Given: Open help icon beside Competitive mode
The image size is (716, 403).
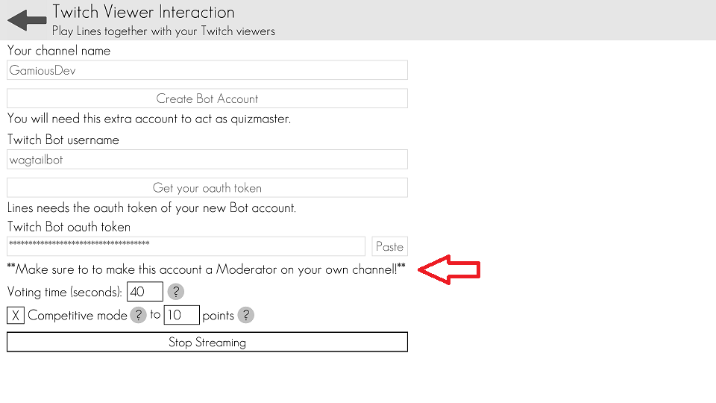Looking at the screenshot, I should pyautogui.click(x=138, y=315).
